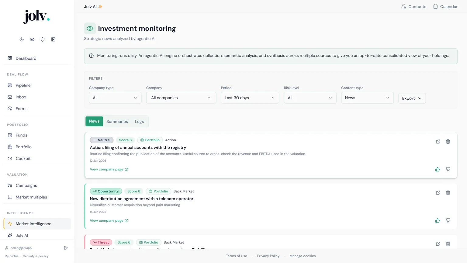Click the eye visibility icon in sidebar
The height and width of the screenshot is (263, 467).
point(32,40)
